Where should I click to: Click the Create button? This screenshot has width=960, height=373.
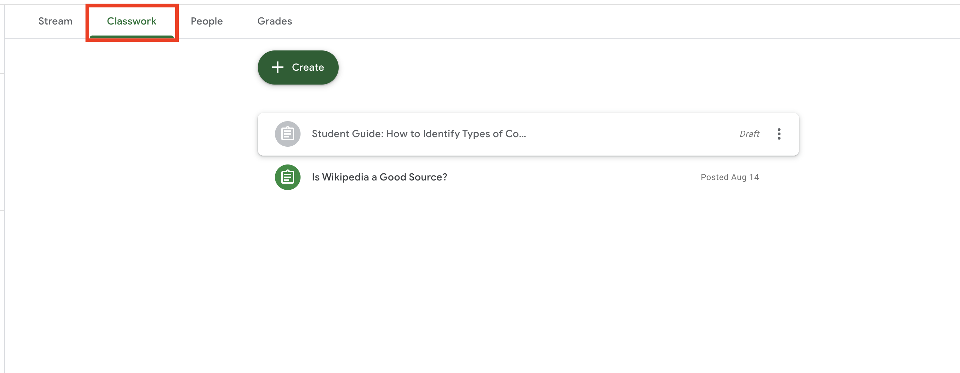298,67
